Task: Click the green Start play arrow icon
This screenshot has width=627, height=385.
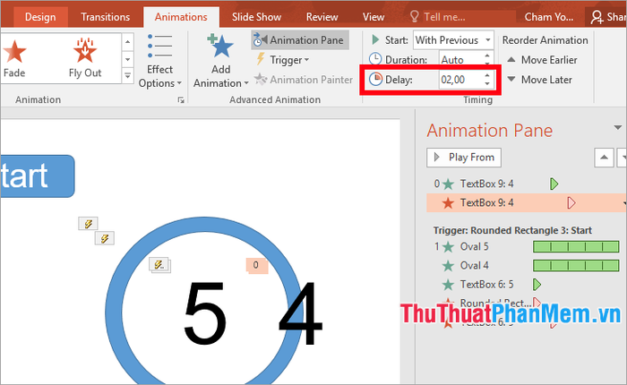Action: tap(375, 39)
